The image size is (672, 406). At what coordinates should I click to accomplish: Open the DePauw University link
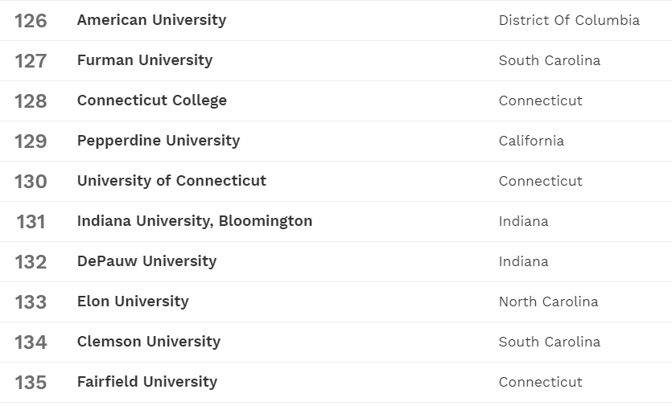point(146,261)
